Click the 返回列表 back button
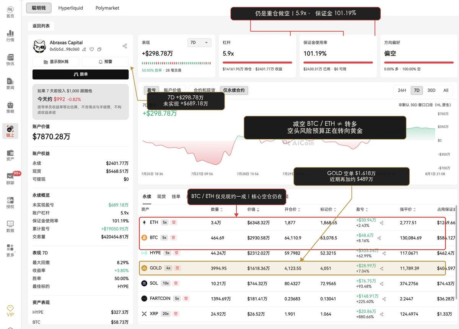 [x=41, y=26]
